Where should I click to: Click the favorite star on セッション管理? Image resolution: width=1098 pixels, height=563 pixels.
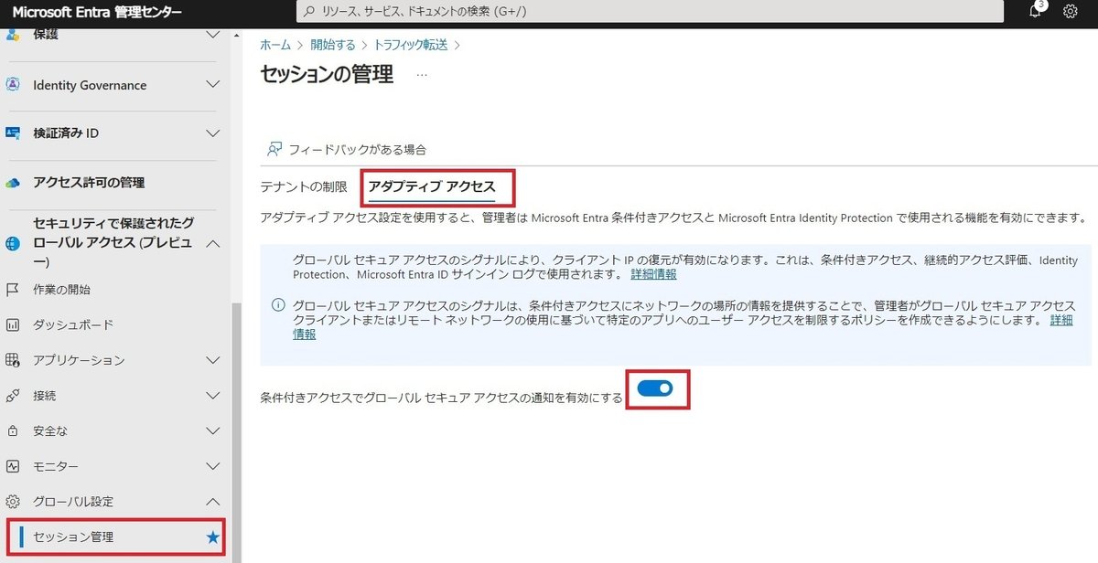pyautogui.click(x=213, y=537)
